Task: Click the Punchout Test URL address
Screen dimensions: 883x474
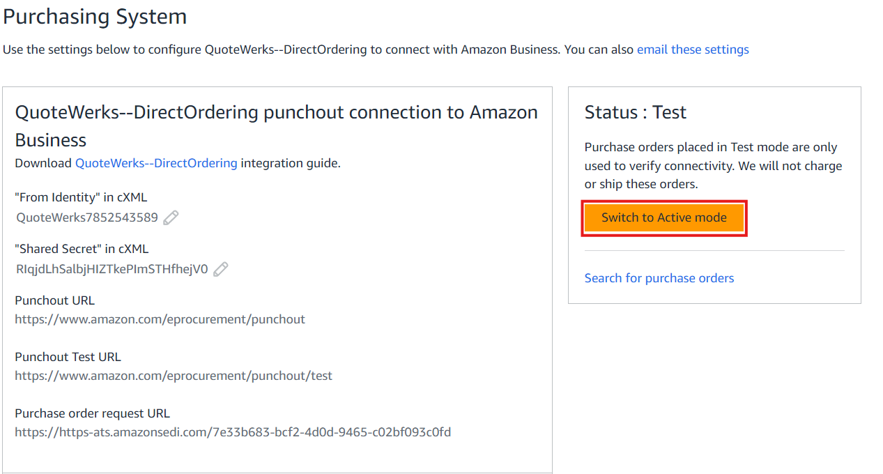Action: 173,376
